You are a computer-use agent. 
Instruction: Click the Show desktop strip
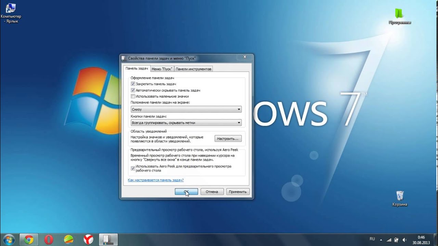pos(435,240)
